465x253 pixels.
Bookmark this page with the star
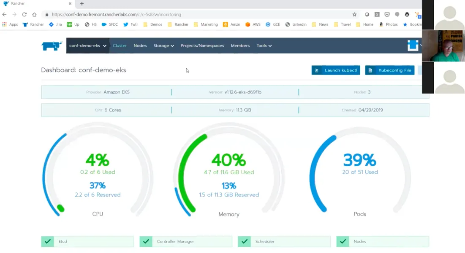point(354,14)
